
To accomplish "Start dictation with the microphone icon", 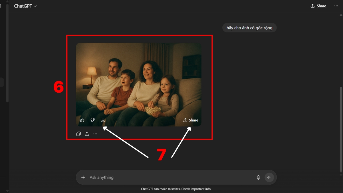I will pos(258,177).
